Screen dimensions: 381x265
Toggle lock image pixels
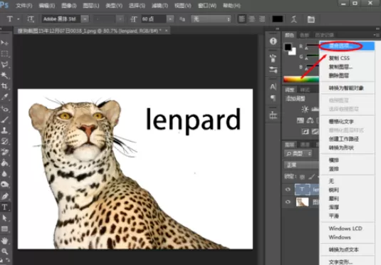coord(311,177)
